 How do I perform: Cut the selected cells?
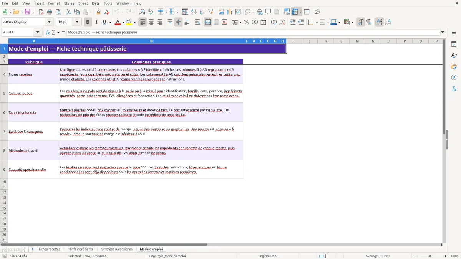point(68,12)
